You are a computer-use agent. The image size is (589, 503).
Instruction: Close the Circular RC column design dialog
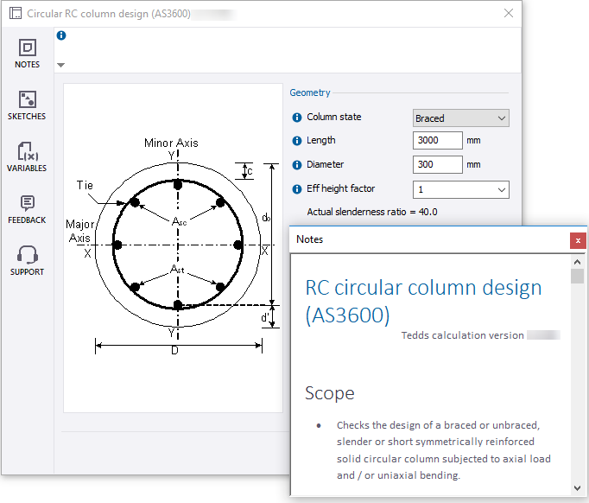[508, 13]
